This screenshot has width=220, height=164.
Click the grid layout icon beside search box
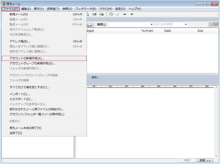coord(216,24)
